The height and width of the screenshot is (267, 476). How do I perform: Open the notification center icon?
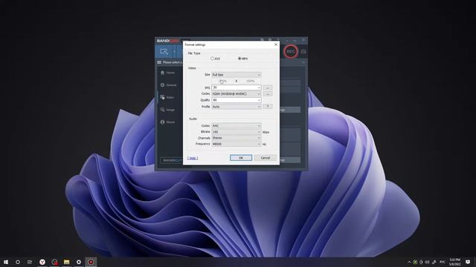click(468, 262)
